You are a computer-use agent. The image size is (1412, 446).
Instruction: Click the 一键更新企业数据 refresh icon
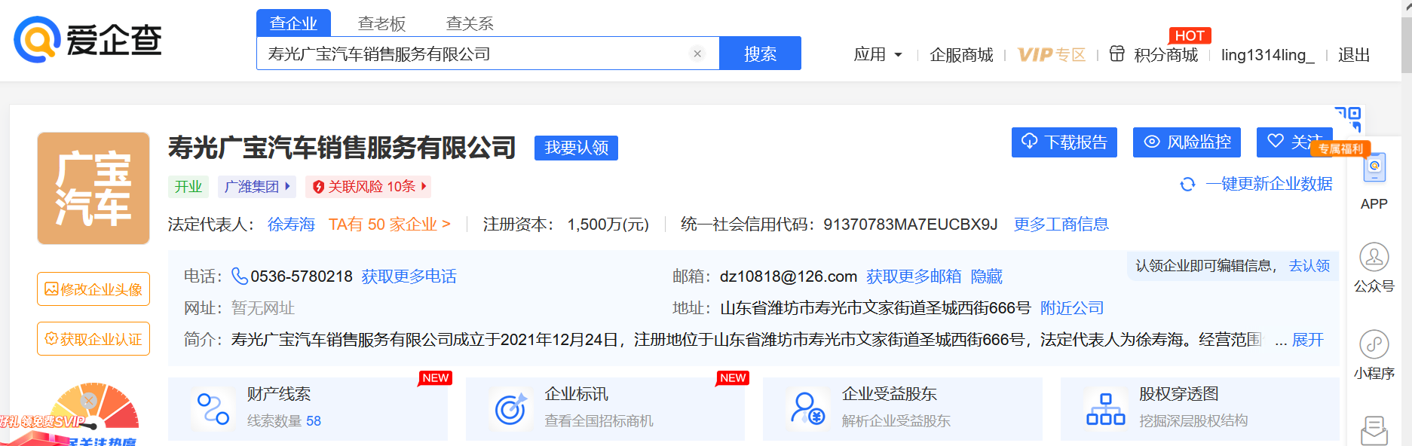click(x=1187, y=185)
